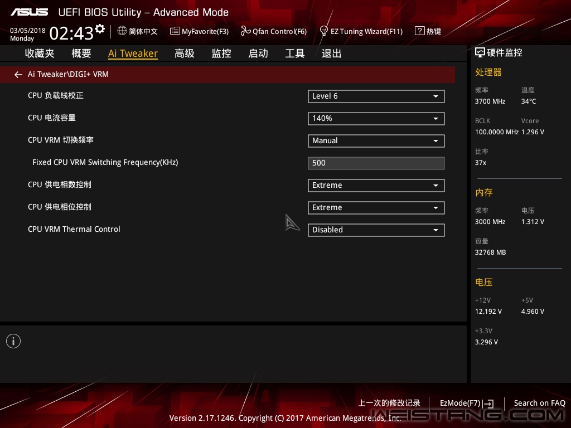Click the info circle icon
571x428 pixels.
13,341
